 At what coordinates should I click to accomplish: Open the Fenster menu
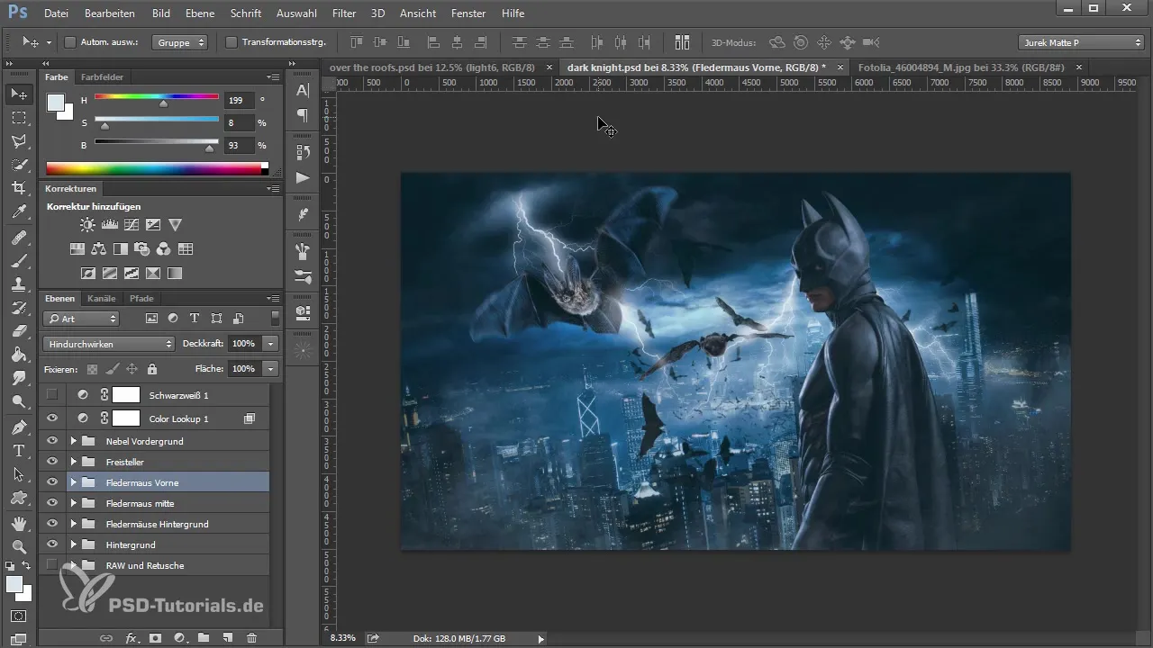click(468, 13)
